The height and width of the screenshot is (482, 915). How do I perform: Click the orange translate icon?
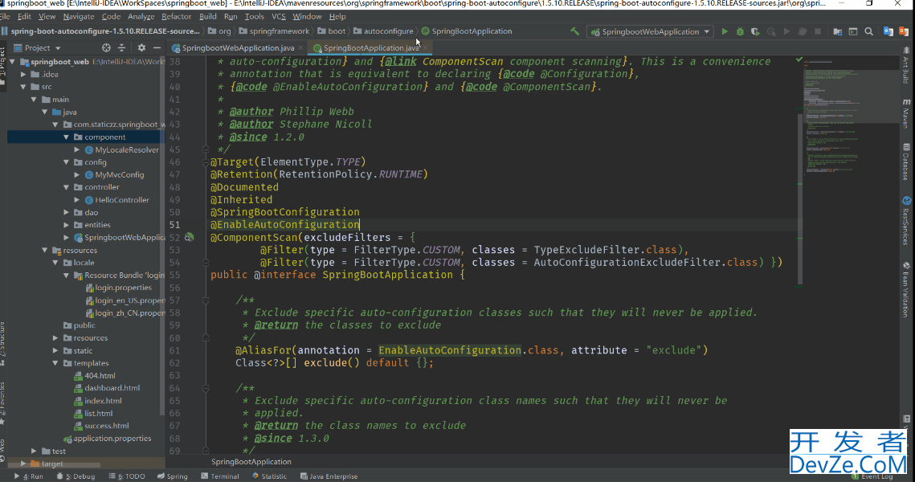coord(903,31)
